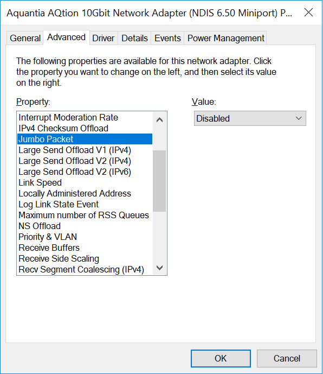Open the Events tab
The height and width of the screenshot is (374, 323).
(167, 38)
